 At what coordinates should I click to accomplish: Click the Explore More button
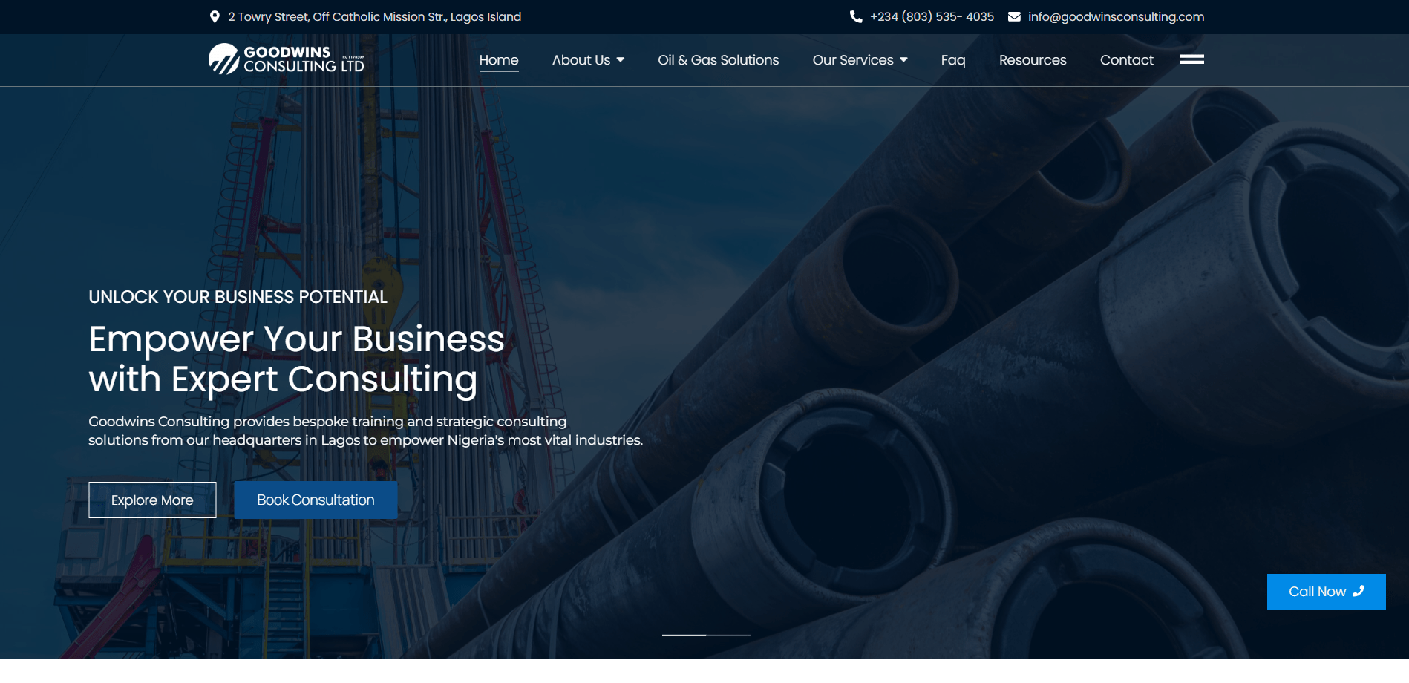[x=152, y=500]
